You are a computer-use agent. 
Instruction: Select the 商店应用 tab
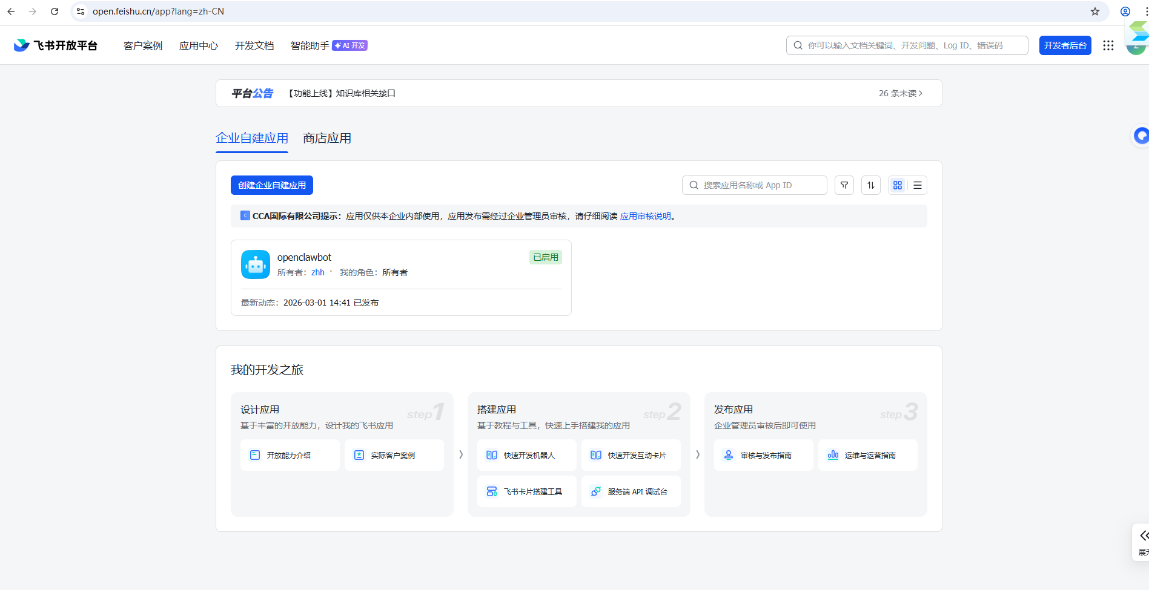click(x=327, y=139)
